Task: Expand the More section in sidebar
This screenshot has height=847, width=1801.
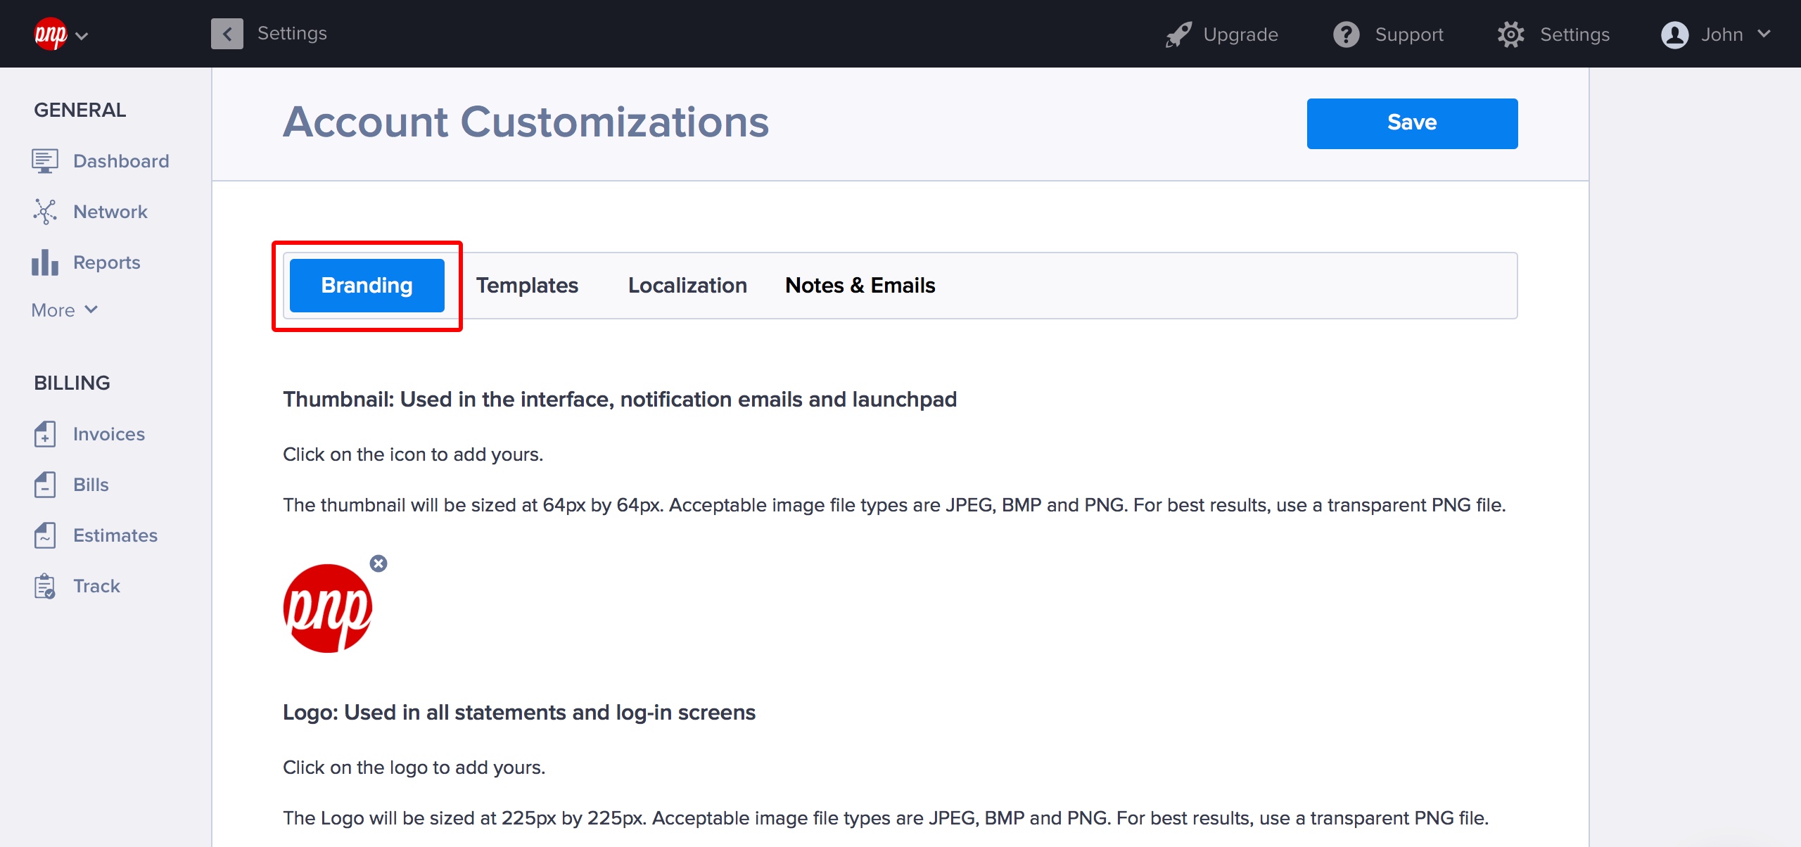Action: [64, 310]
